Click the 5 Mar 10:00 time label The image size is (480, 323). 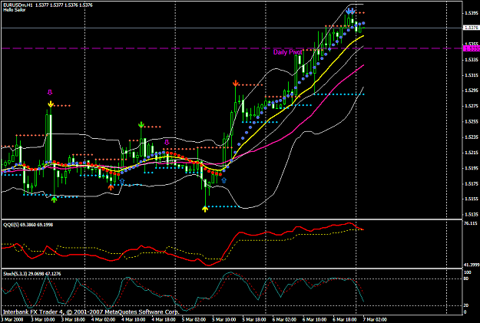pos(223,320)
